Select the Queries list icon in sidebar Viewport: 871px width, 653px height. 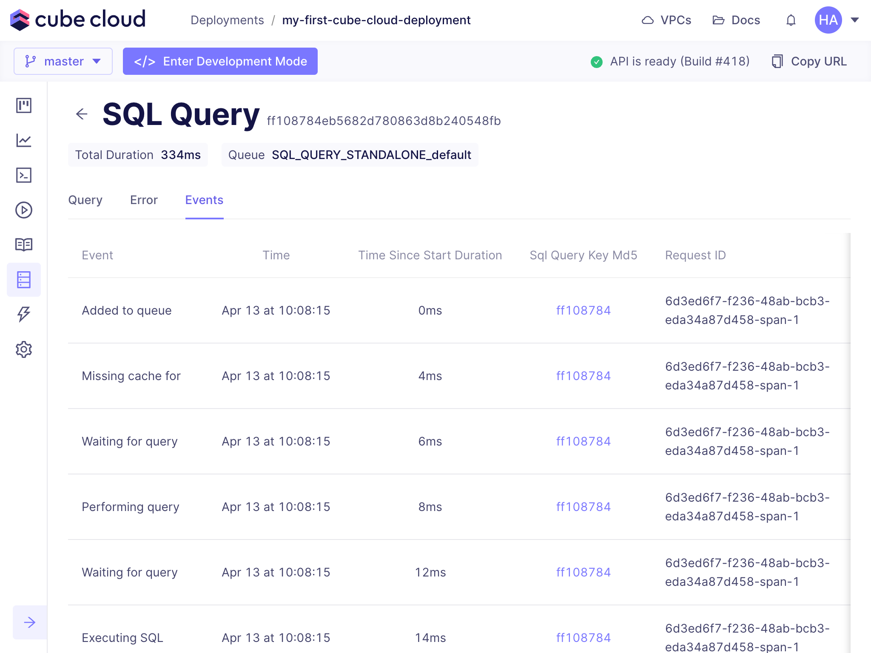(24, 280)
